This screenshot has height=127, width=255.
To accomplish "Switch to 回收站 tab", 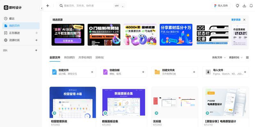I will pos(99,57).
